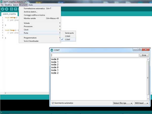Screen dimensions: 152x114
Task: Click Arduino icon in main title bar
Action: point(1,2)
